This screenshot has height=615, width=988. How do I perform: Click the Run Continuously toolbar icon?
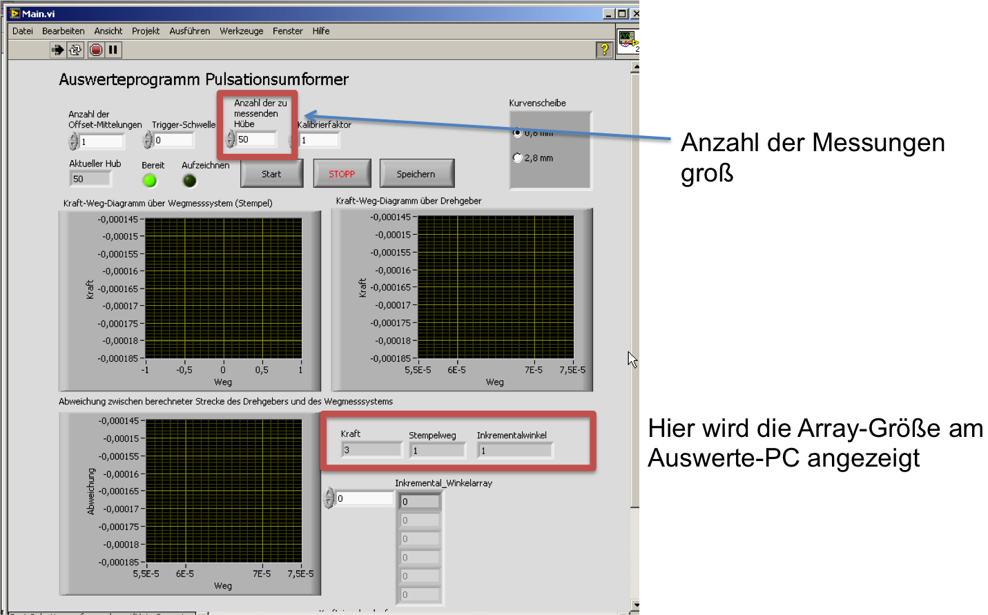click(x=75, y=50)
